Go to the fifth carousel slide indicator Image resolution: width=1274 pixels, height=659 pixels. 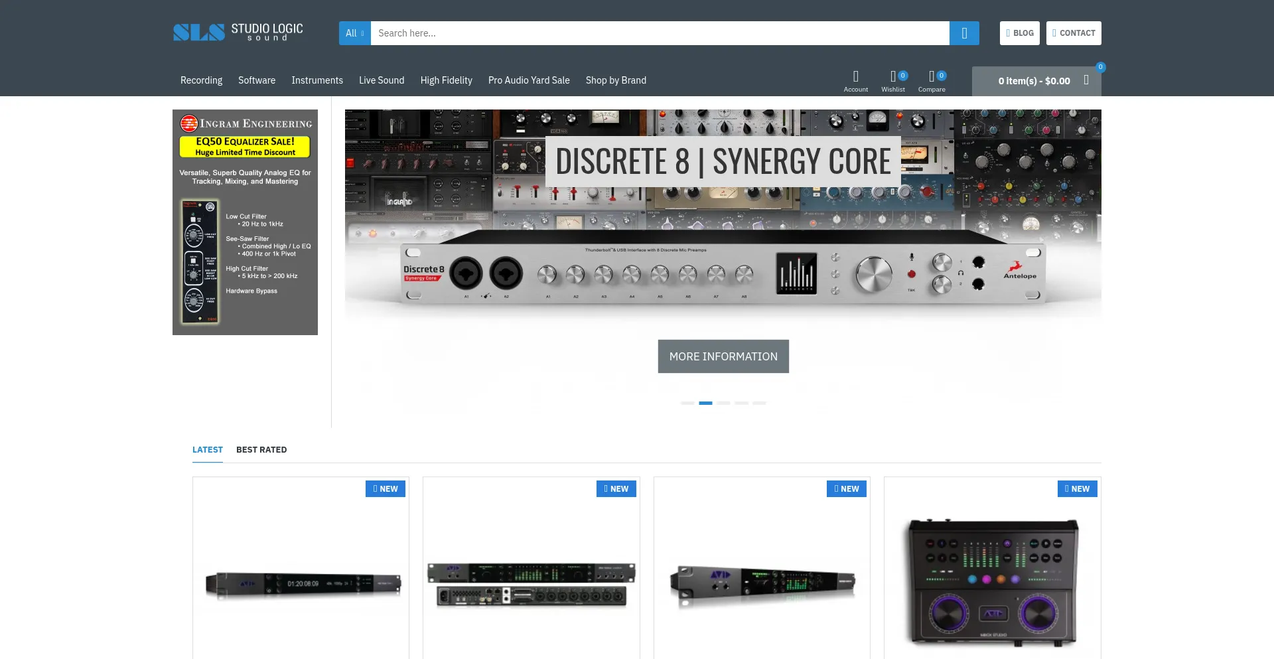coord(759,403)
